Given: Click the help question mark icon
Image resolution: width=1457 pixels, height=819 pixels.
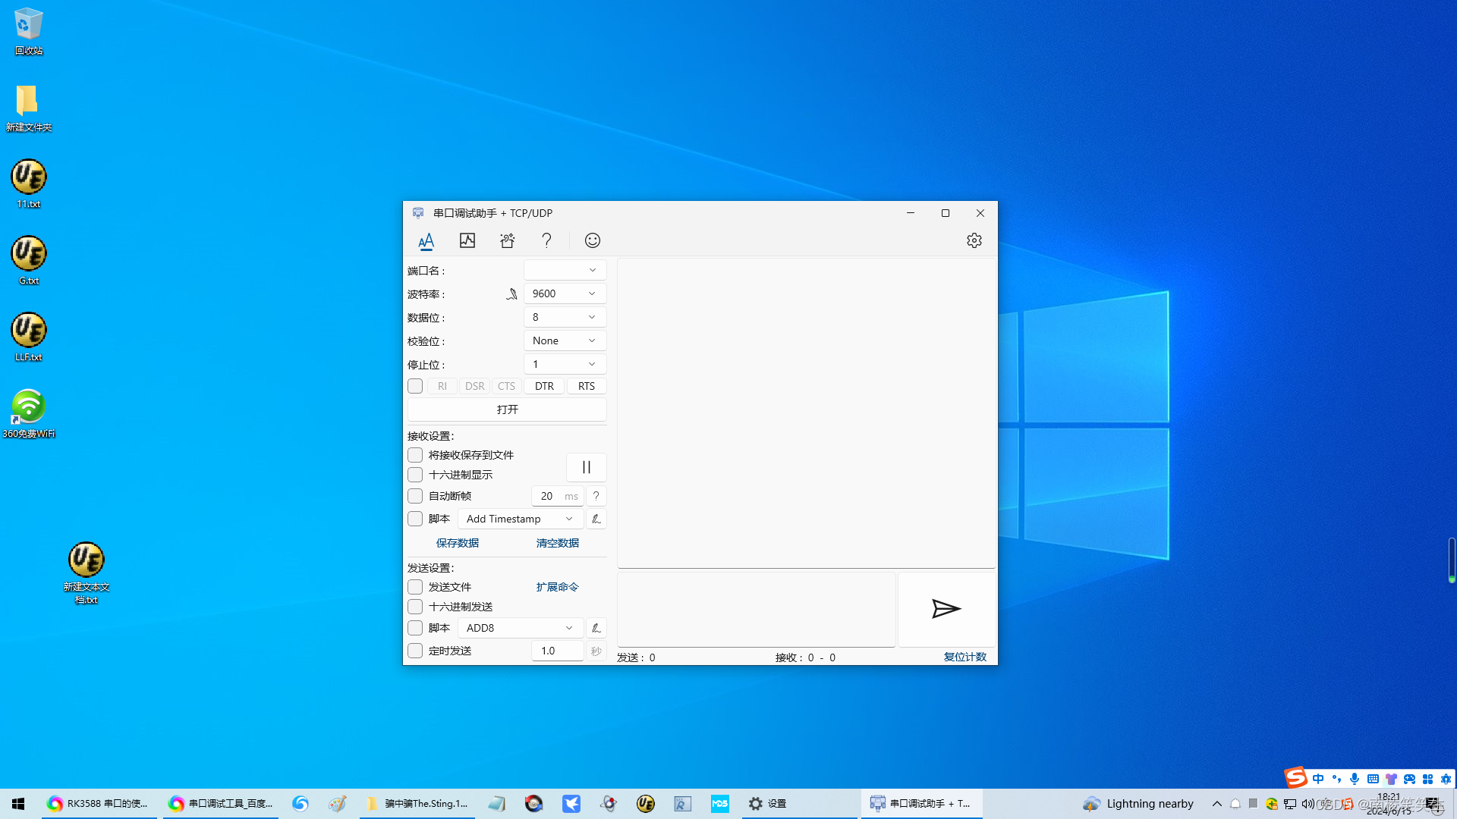Looking at the screenshot, I should (547, 240).
